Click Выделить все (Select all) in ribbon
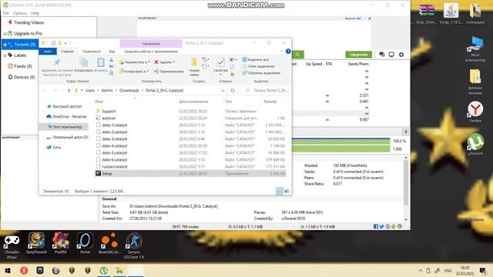Viewport: 493px width, 277px height. (x=255, y=60)
